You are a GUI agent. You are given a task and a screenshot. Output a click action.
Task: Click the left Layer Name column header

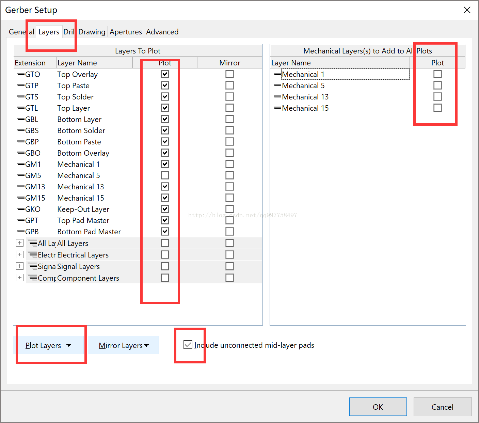click(x=94, y=63)
